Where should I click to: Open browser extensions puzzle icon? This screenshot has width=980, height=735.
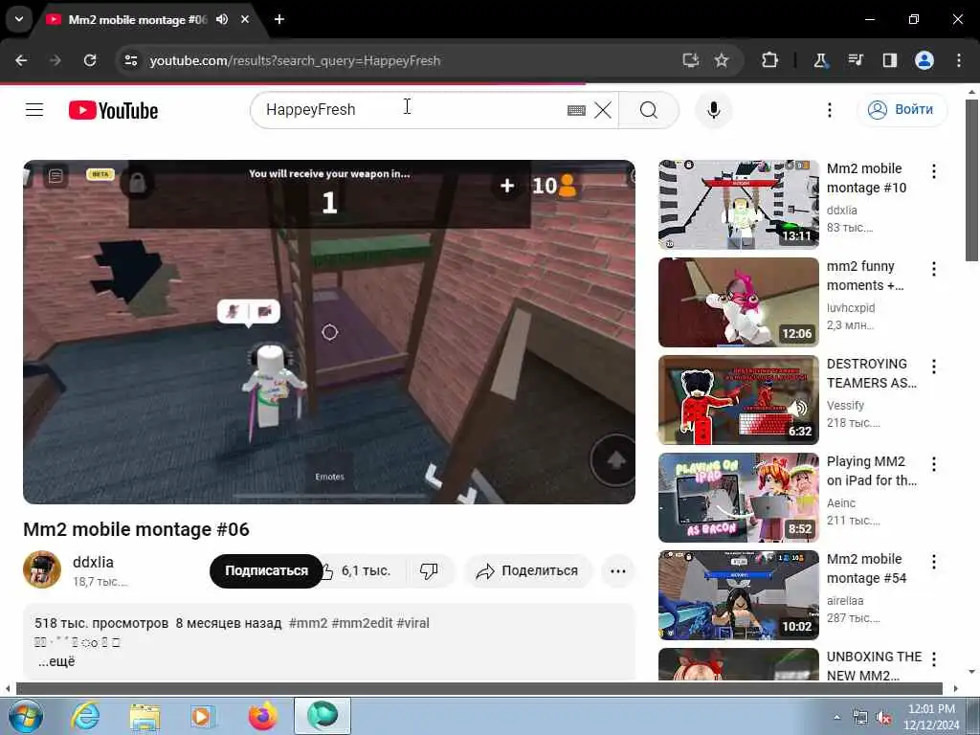769,60
